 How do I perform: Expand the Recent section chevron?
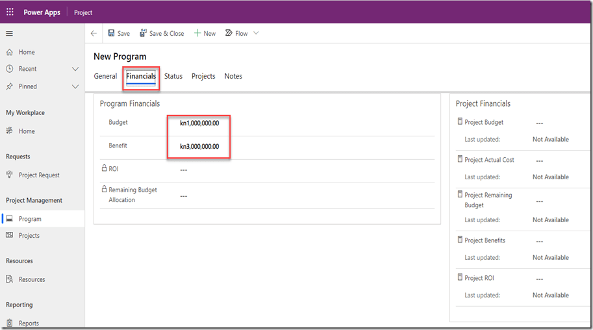point(75,69)
